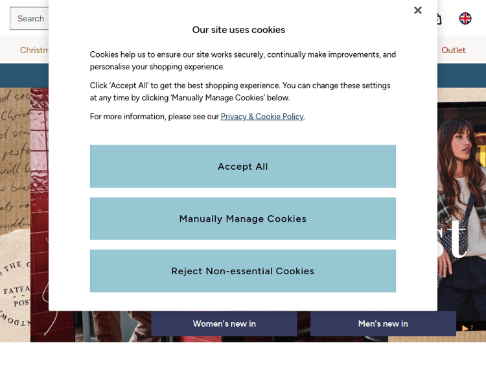Screen dimensions: 486x365
Task: Open the Privacy & Cookie Policy link
Action: tap(262, 117)
